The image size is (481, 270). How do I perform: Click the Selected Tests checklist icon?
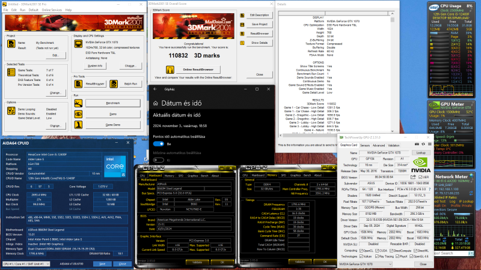(x=11, y=72)
